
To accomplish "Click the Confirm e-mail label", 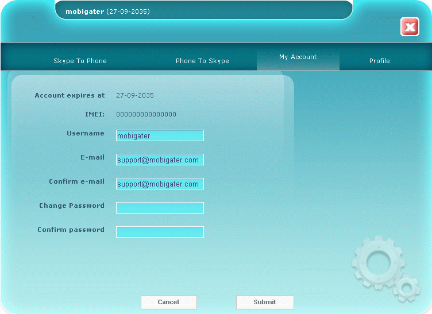I will [76, 181].
